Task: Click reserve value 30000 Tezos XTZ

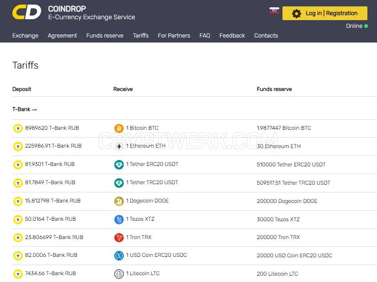Action: click(278, 219)
